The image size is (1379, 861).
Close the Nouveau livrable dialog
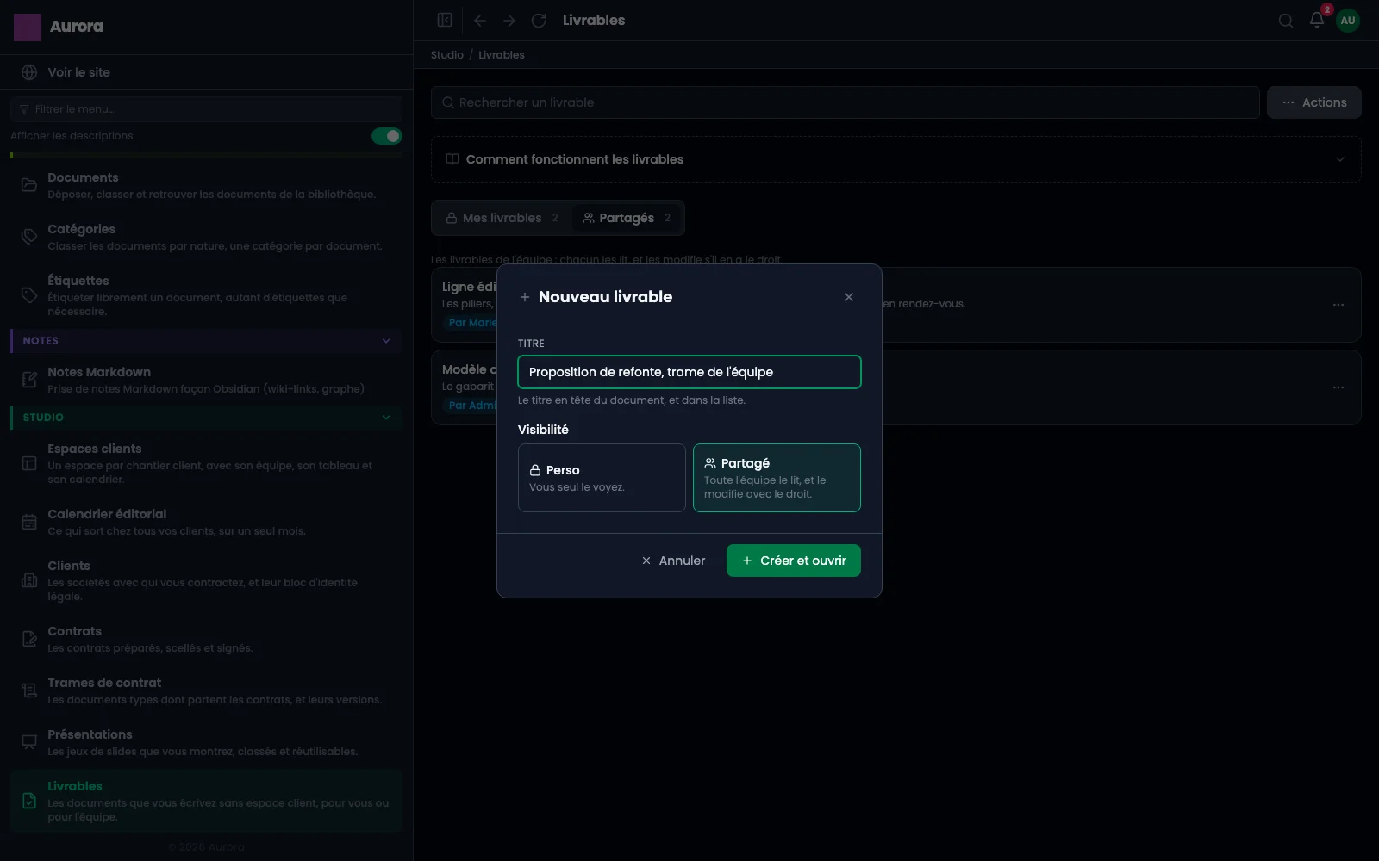pyautogui.click(x=849, y=297)
